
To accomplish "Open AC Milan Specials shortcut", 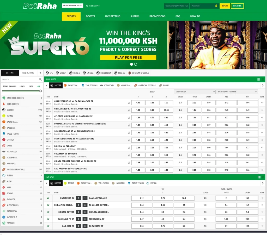I will 139,73.
